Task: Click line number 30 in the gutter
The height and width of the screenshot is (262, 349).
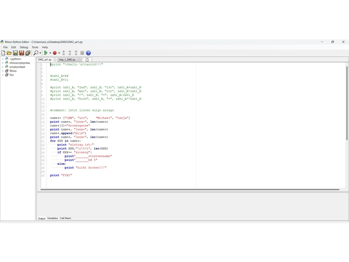Action: tap(43, 176)
